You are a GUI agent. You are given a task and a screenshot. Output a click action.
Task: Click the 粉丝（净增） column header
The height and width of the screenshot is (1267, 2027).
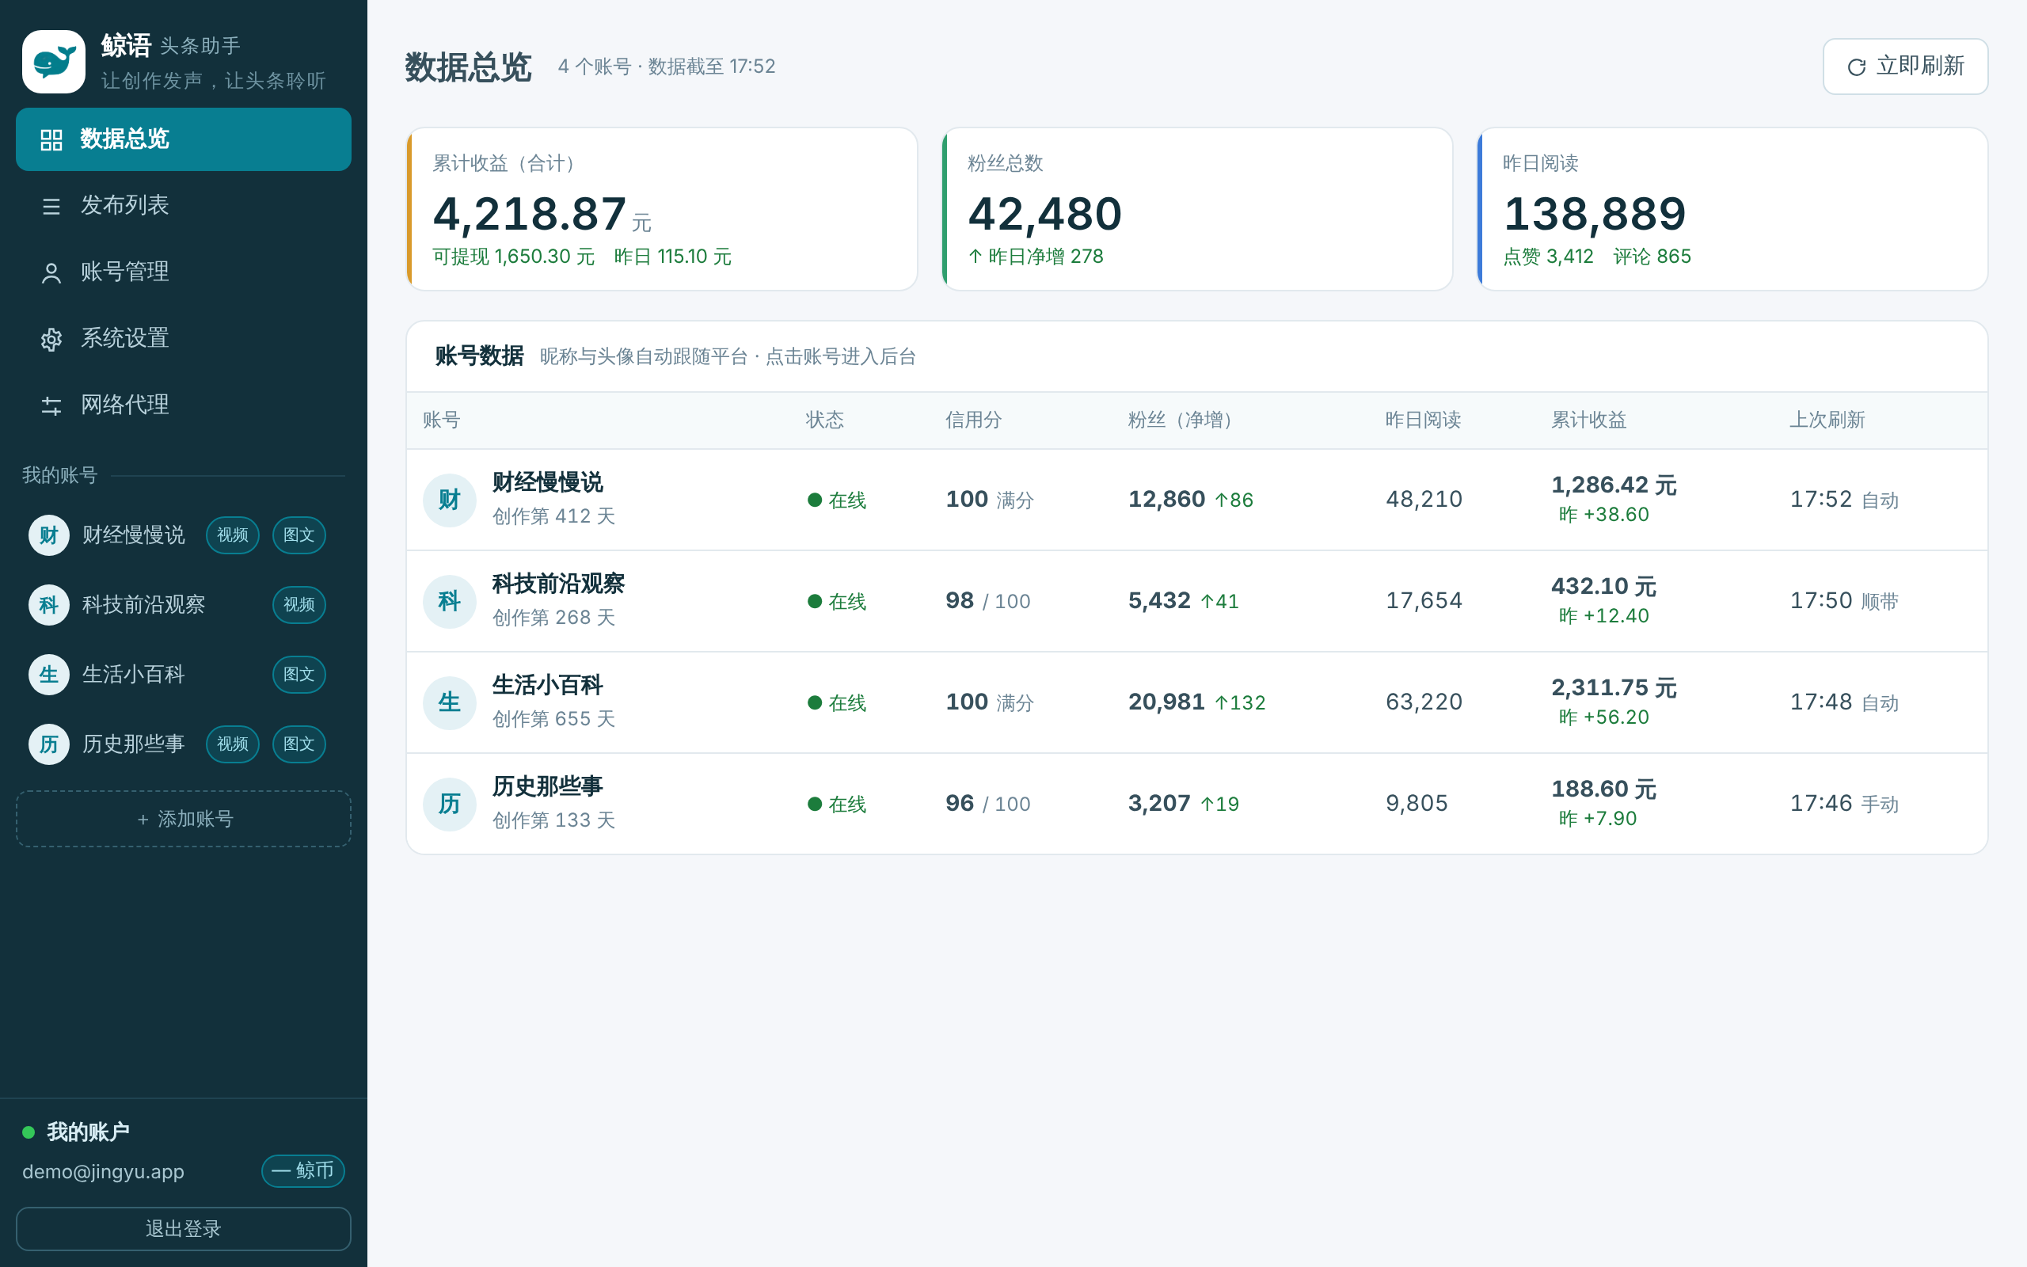[x=1185, y=420]
